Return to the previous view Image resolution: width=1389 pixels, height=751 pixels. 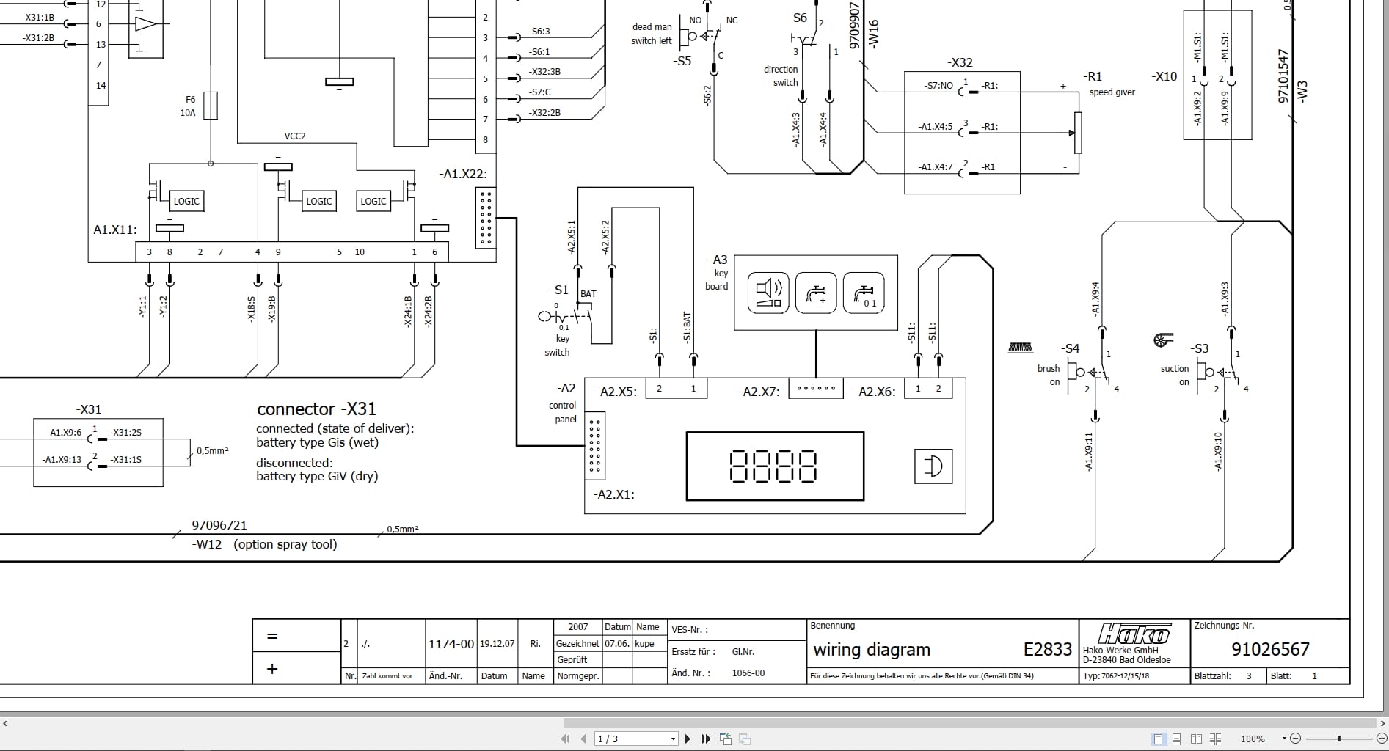726,739
